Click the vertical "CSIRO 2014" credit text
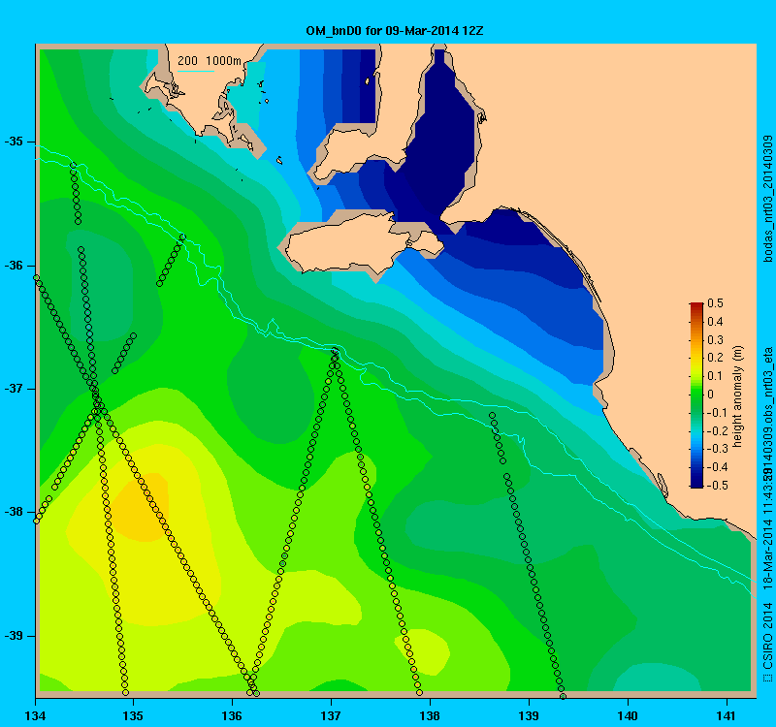Viewport: 776px width, 727px height. pos(768,635)
